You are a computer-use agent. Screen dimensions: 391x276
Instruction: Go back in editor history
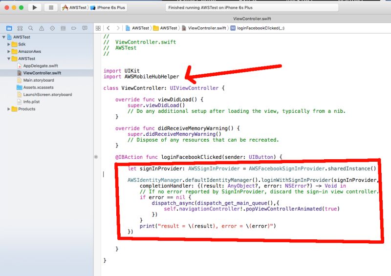coord(108,28)
